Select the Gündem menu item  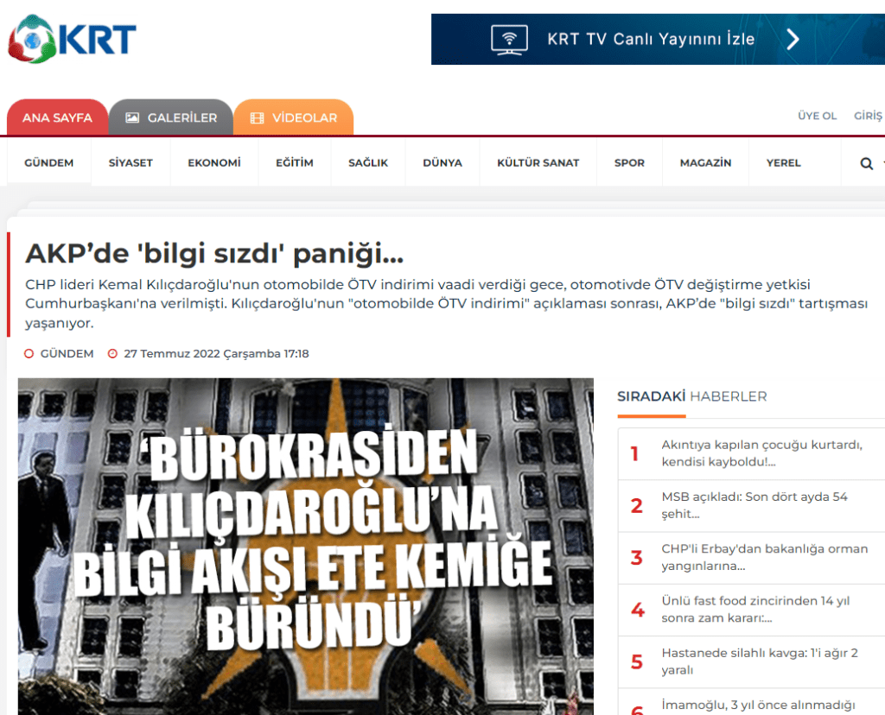click(49, 163)
